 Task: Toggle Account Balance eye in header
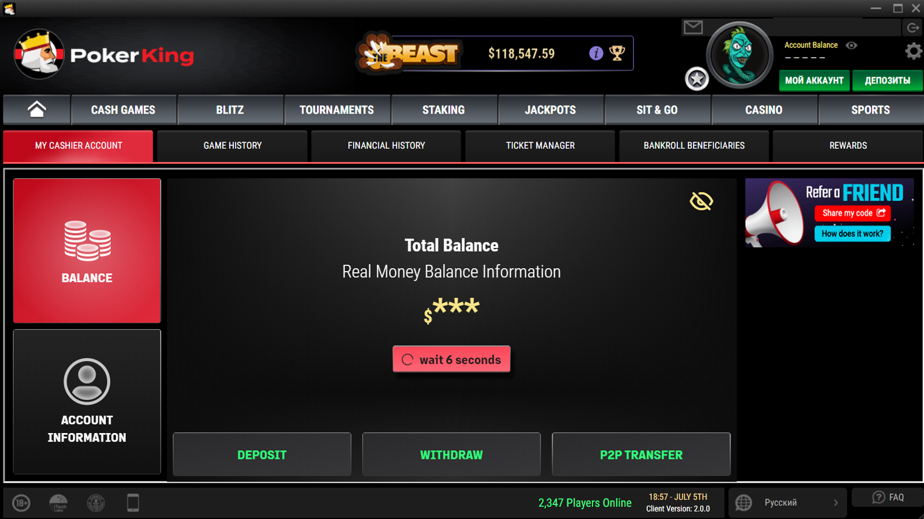point(851,45)
